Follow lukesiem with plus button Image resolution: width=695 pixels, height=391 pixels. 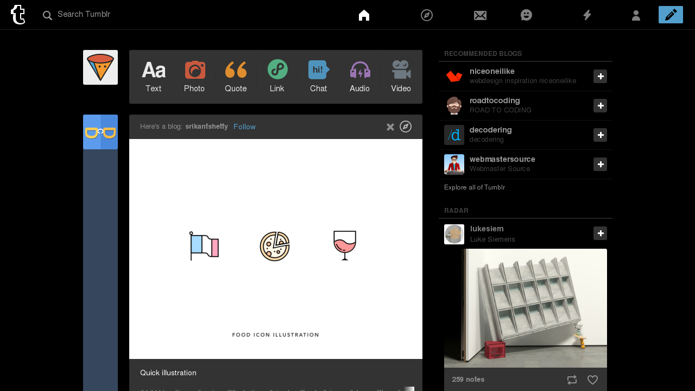[600, 234]
